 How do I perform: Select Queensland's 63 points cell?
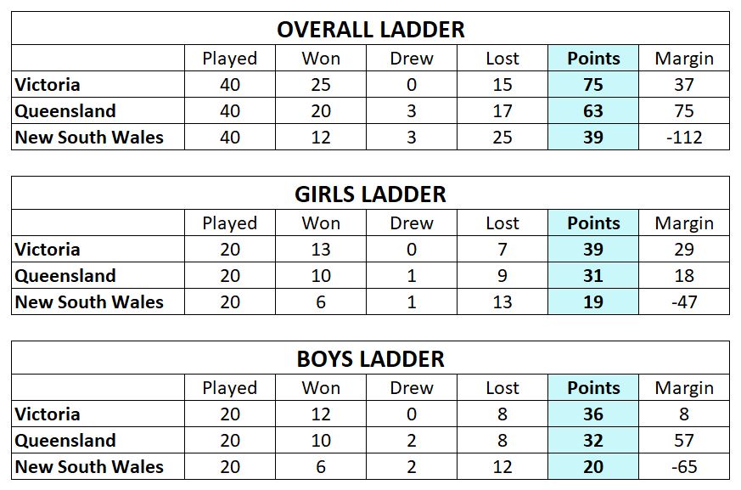pos(593,110)
